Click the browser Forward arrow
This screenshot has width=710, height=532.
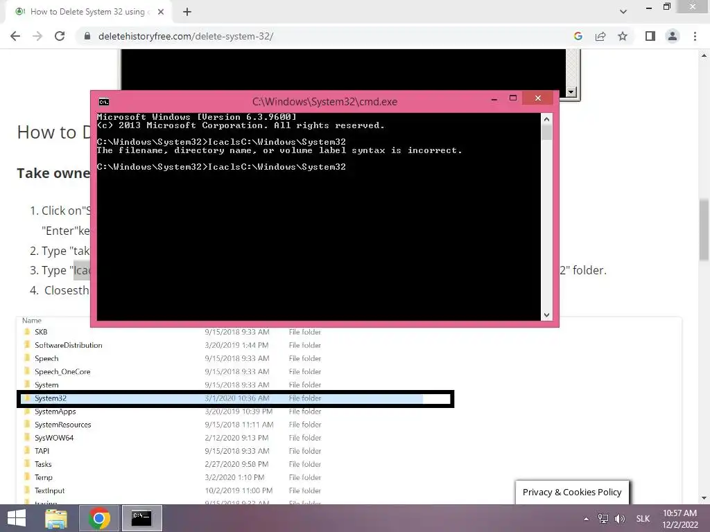pyautogui.click(x=37, y=36)
